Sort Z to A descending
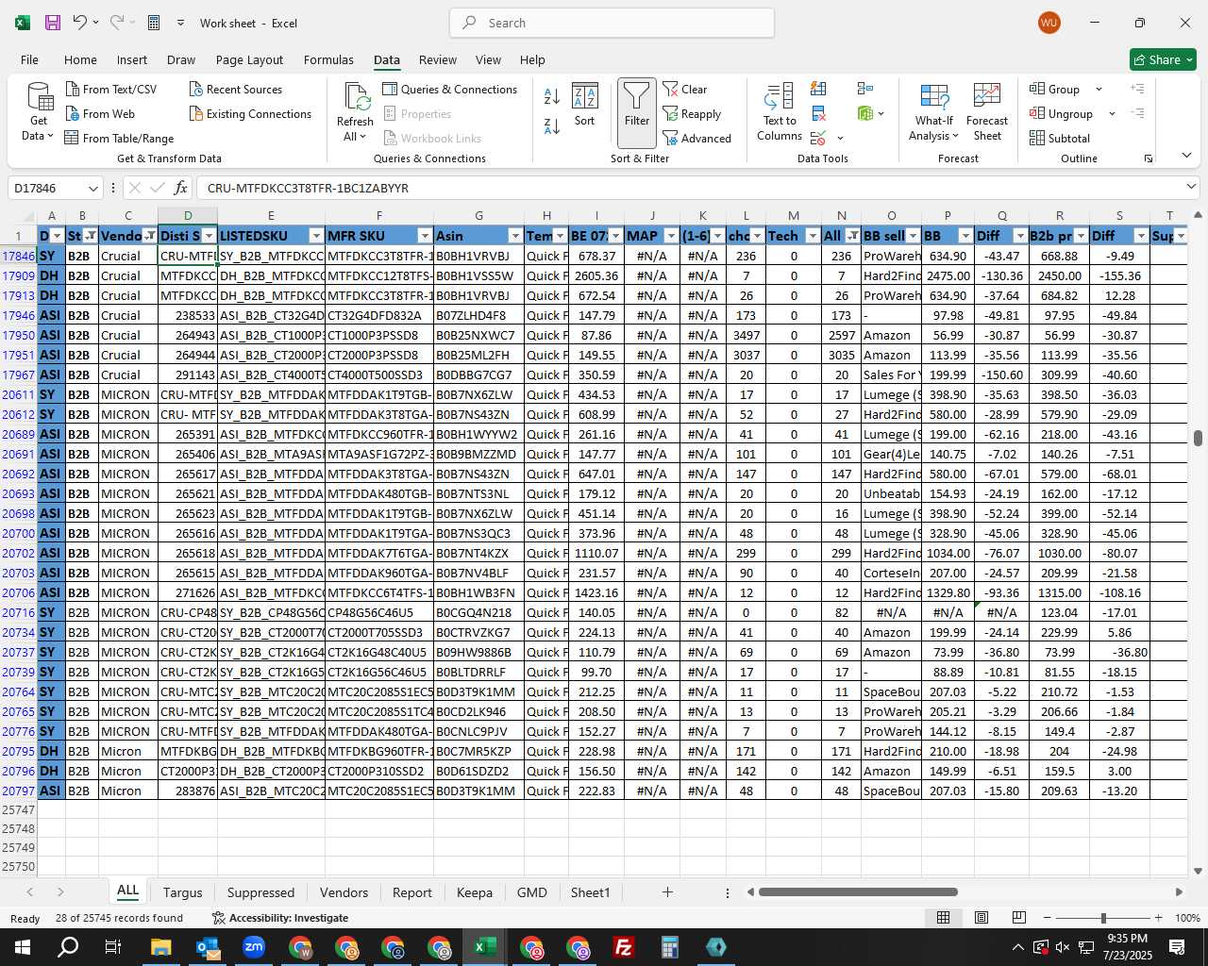 tap(552, 125)
